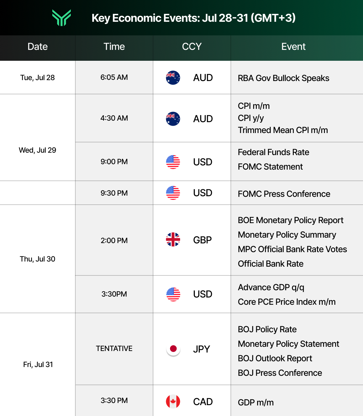Click the event 'BOJ Press Conference'
This screenshot has width=363, height=416.
click(280, 373)
